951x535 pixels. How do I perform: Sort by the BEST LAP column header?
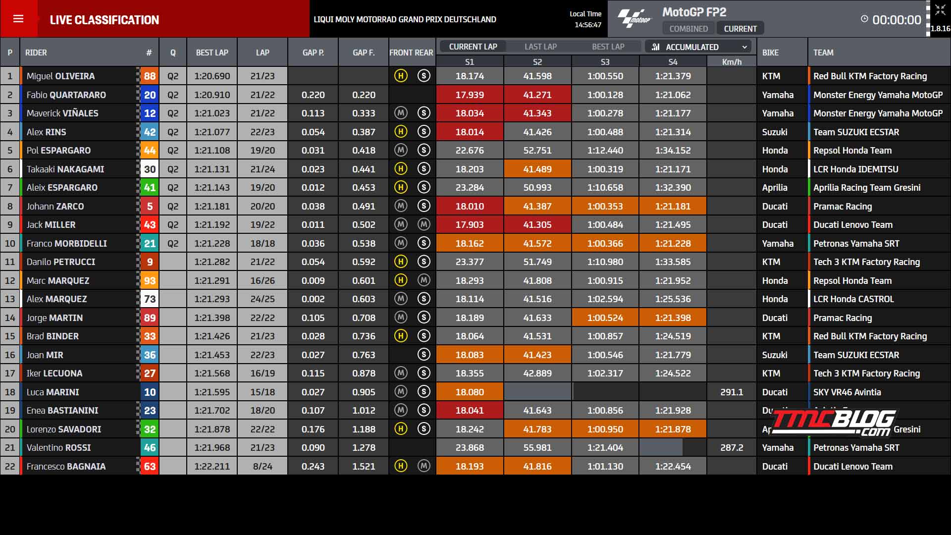point(212,53)
